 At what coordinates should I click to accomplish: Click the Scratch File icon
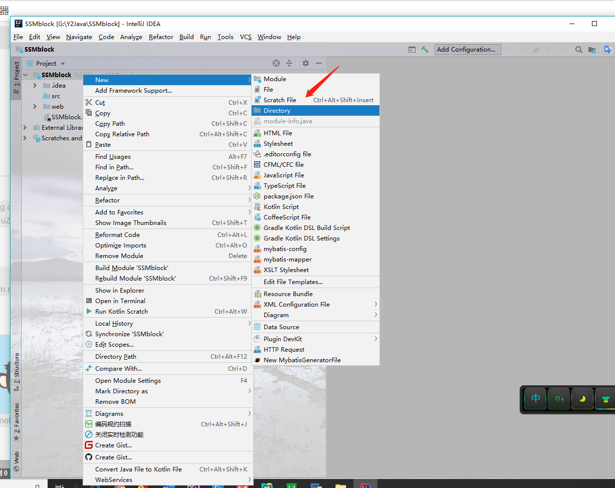click(x=258, y=100)
